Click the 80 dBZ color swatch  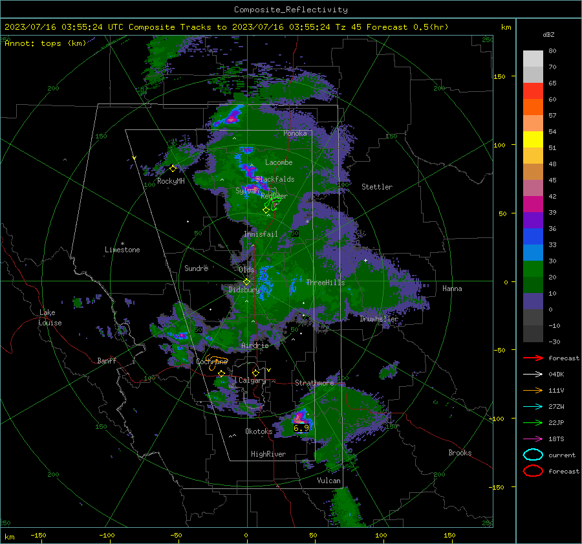533,58
